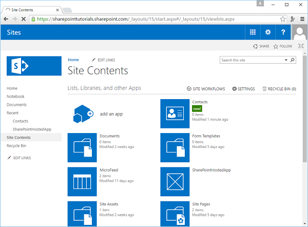
Task: Click the add an app icon
Action: (x=83, y=113)
